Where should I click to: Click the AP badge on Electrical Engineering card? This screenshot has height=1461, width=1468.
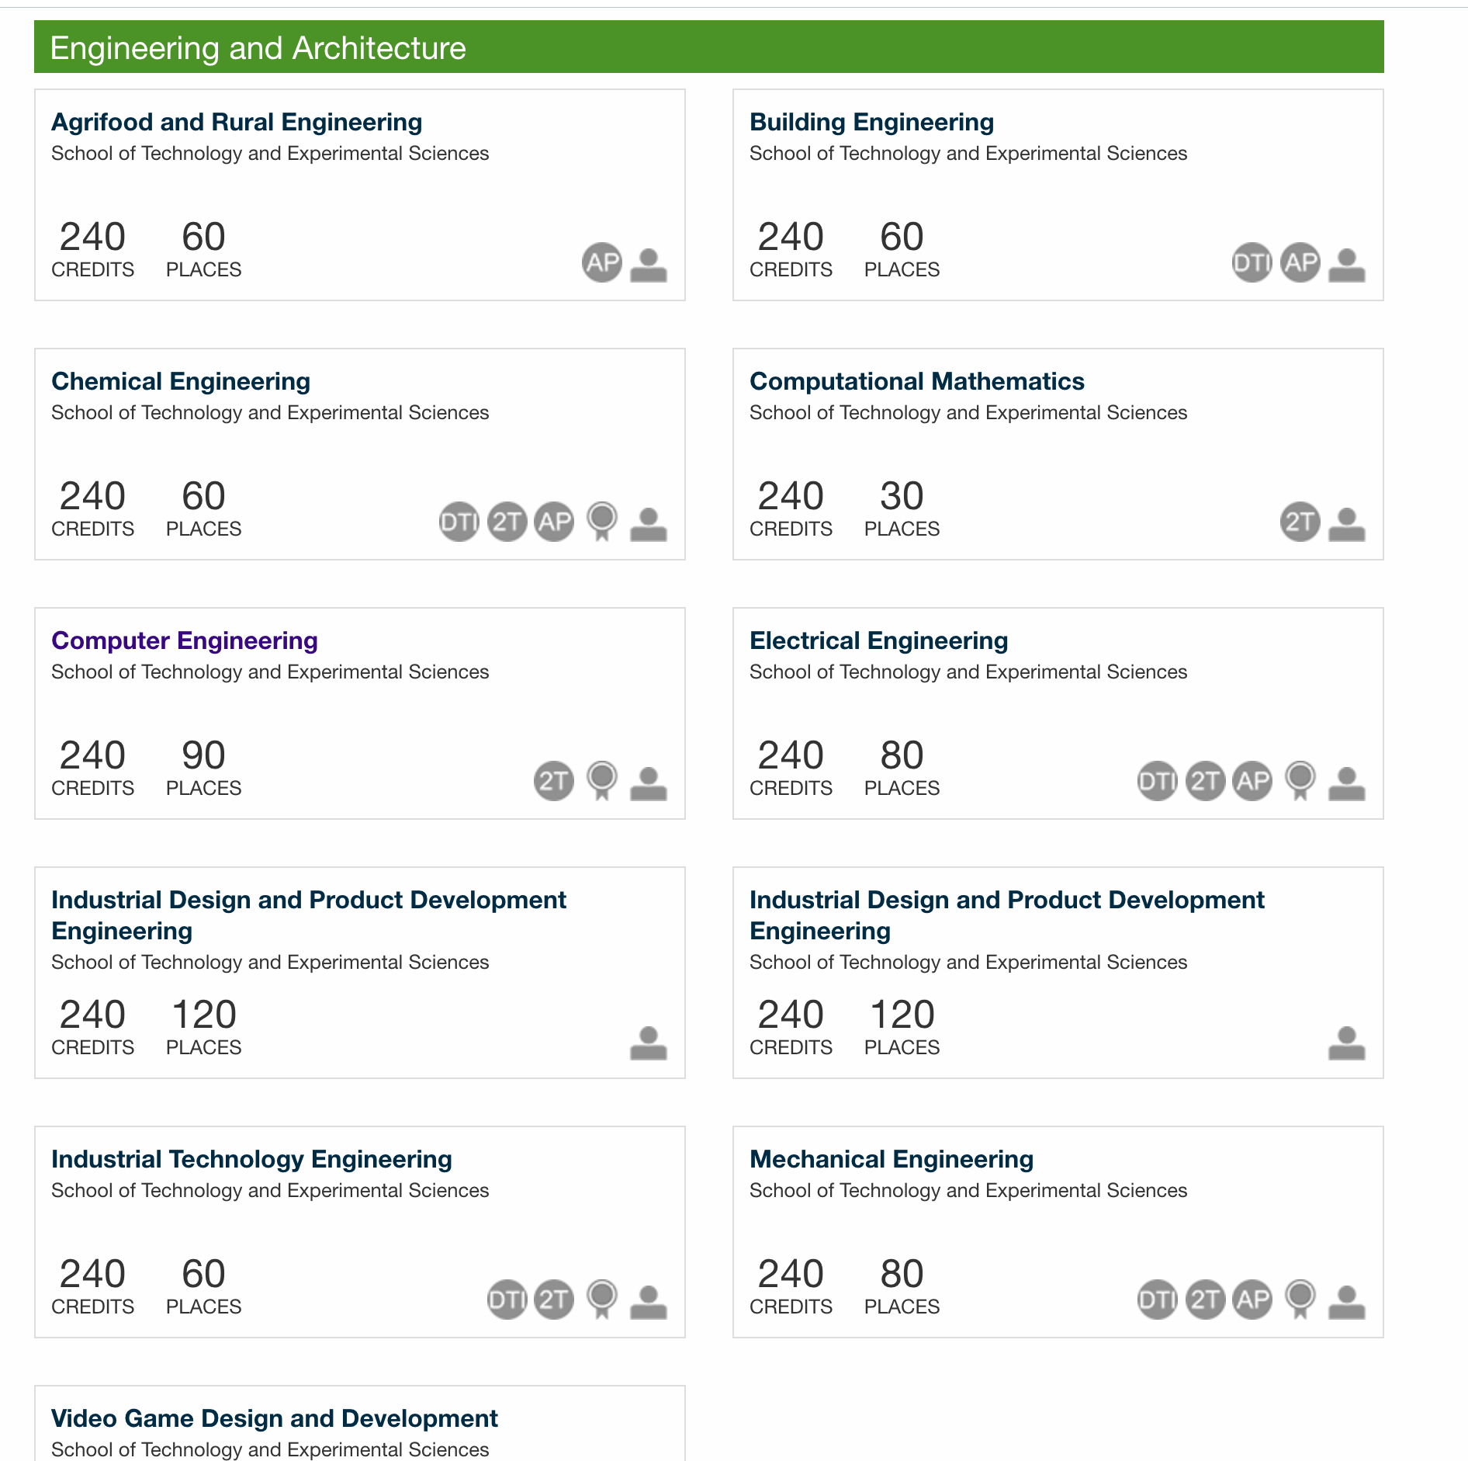(x=1252, y=781)
